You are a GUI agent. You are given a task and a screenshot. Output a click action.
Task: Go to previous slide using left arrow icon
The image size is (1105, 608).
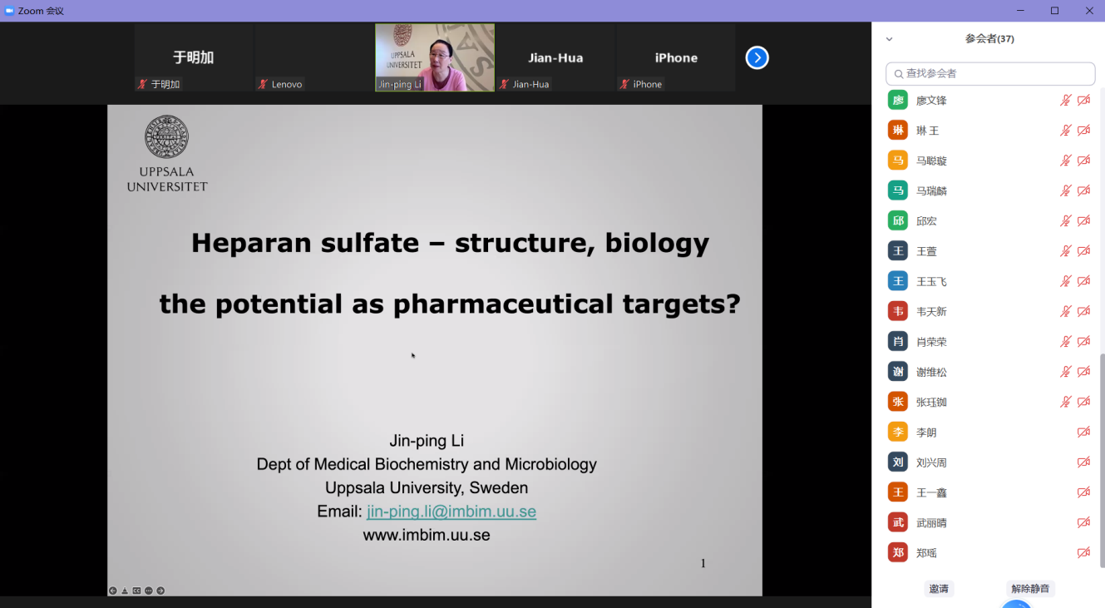coord(113,591)
